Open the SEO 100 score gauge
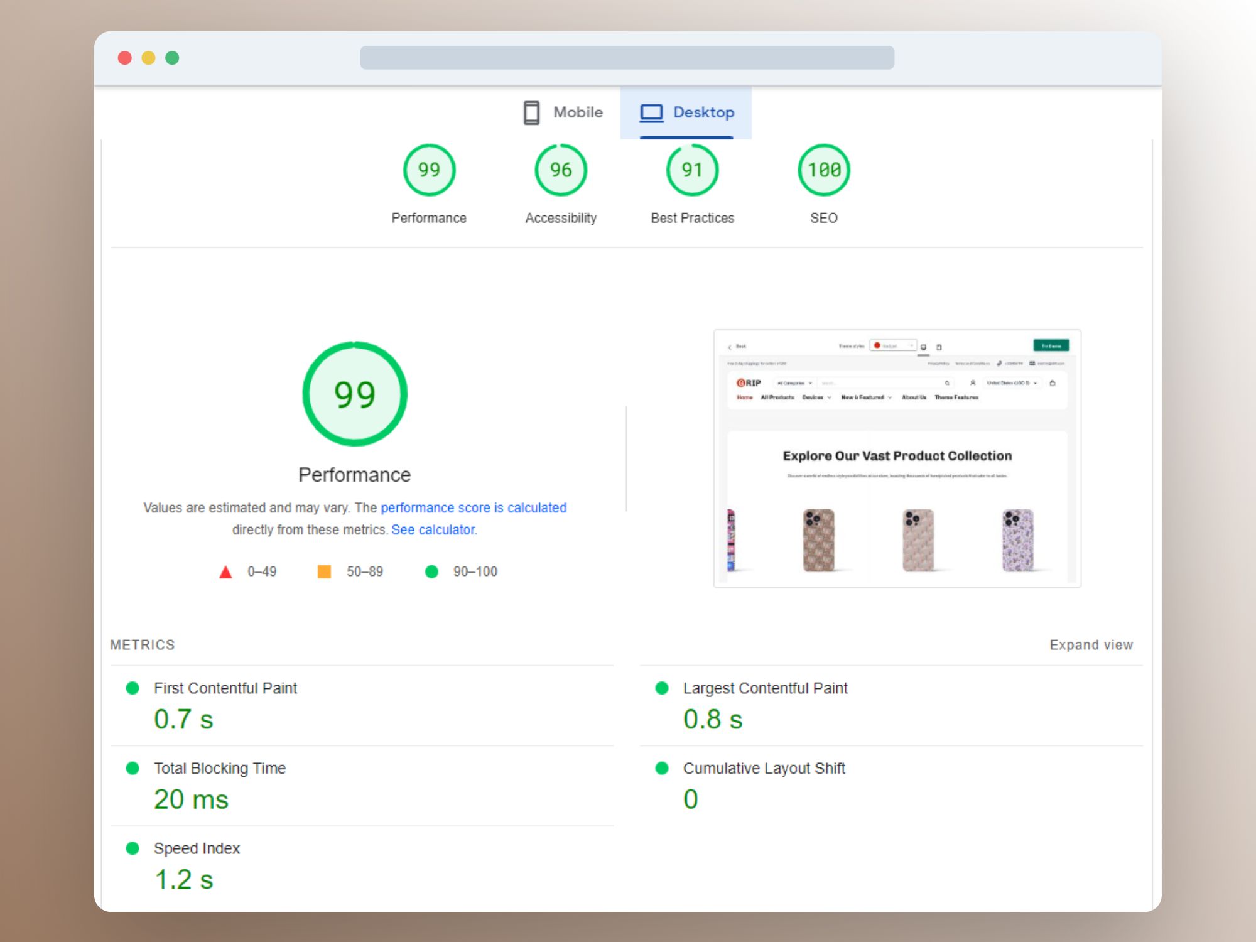The height and width of the screenshot is (942, 1256). tap(824, 170)
